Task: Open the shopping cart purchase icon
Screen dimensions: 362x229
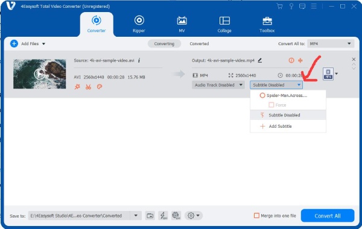Action: click(x=279, y=6)
